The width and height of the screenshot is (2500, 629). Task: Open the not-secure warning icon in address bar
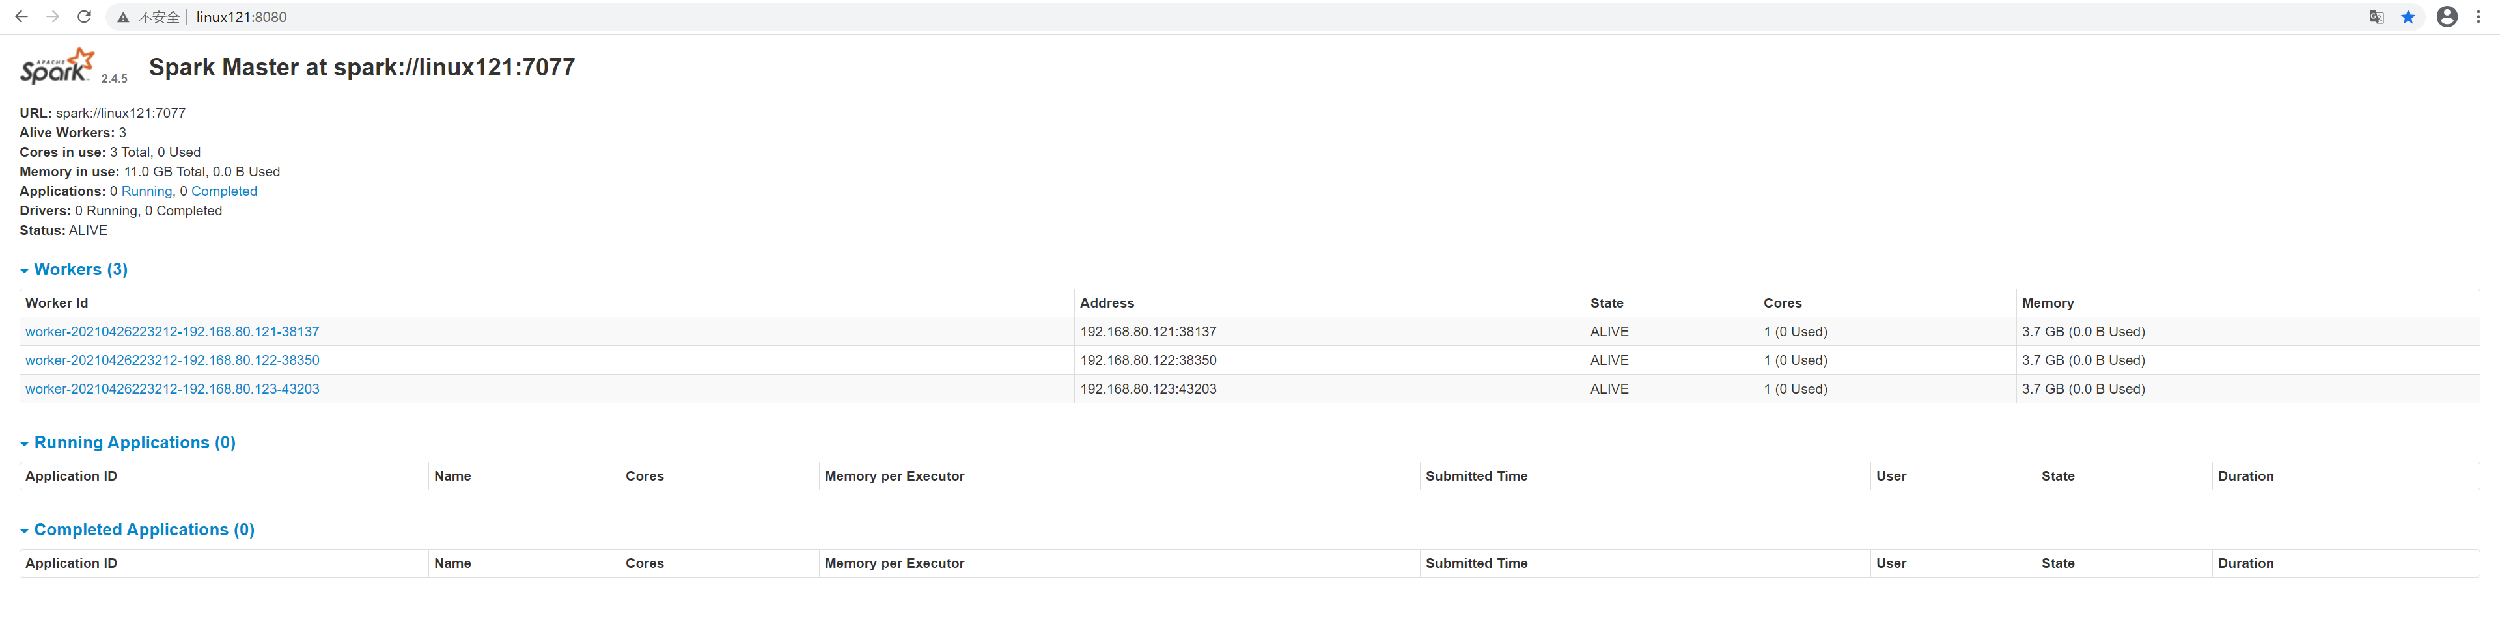click(x=123, y=18)
